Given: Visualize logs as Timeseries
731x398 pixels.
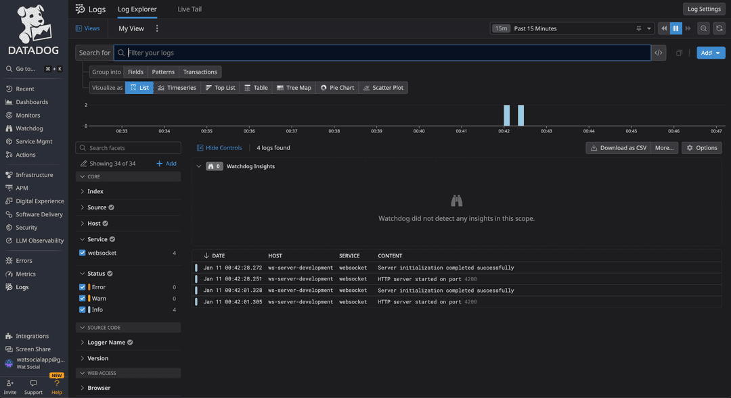Looking at the screenshot, I should [177, 88].
